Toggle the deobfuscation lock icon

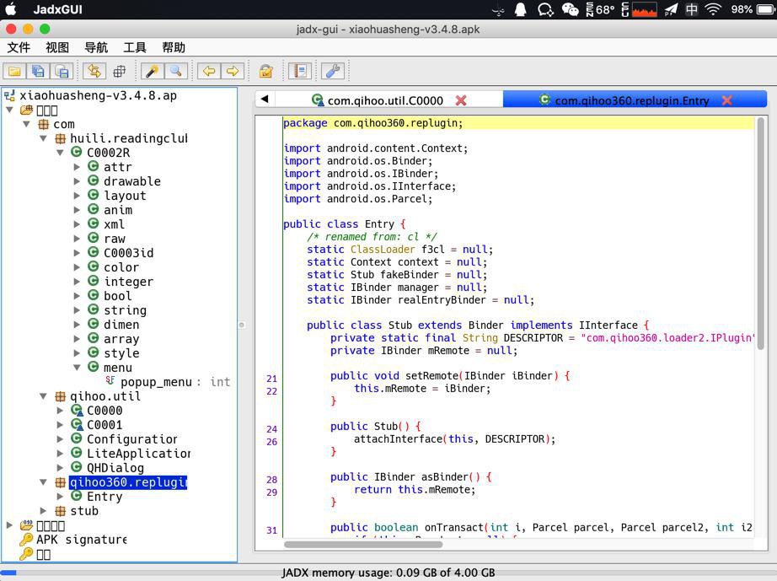tap(265, 72)
